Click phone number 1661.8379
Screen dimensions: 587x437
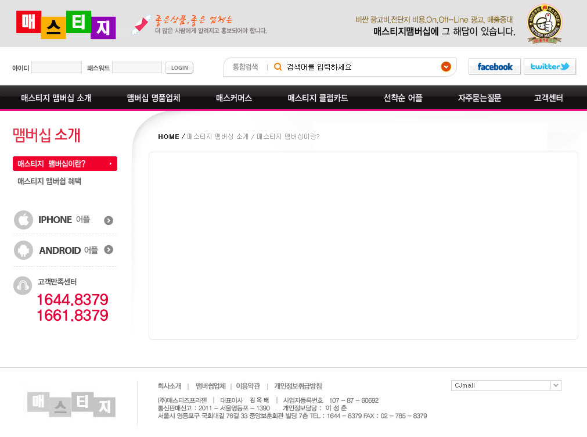click(x=72, y=316)
